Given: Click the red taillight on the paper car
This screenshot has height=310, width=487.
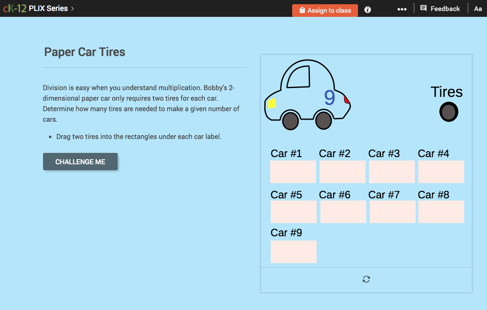Looking at the screenshot, I should pyautogui.click(x=347, y=99).
